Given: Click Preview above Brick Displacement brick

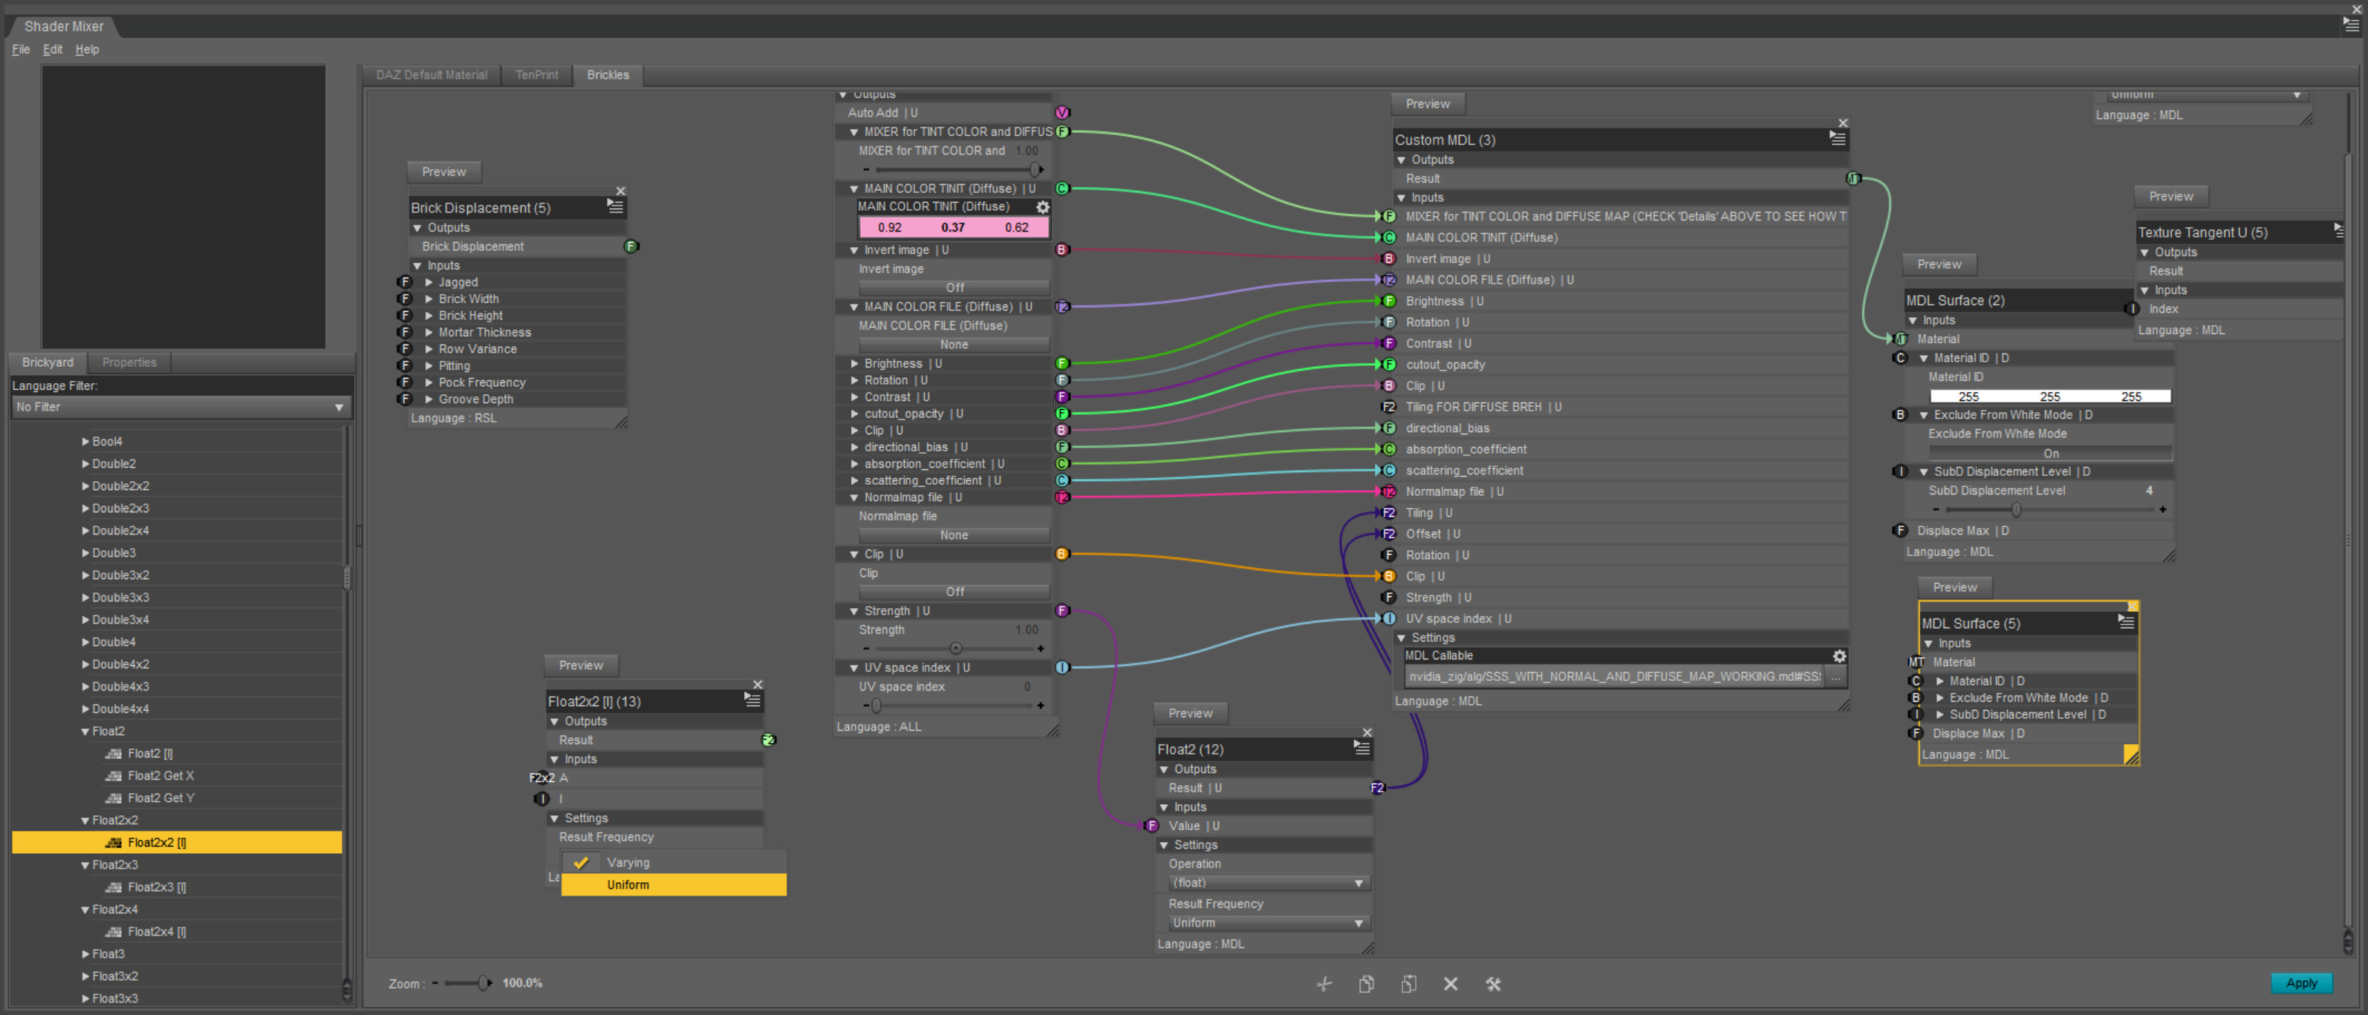Looking at the screenshot, I should [443, 172].
